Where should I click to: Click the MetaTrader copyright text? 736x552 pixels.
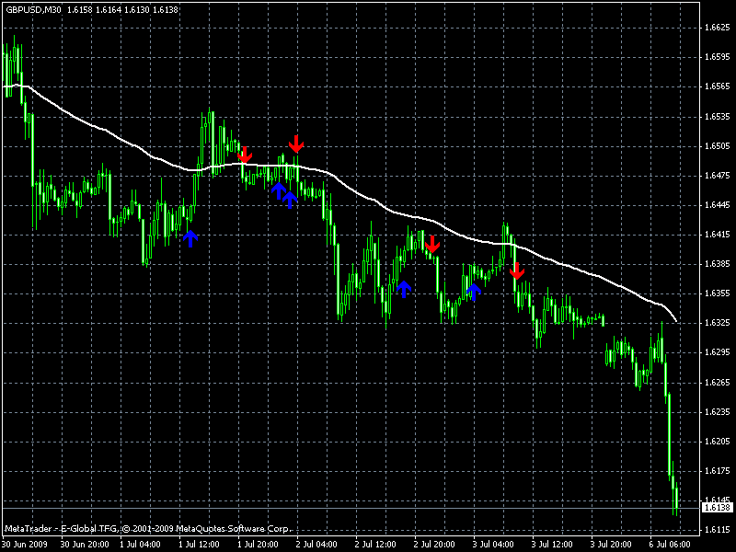point(148,529)
